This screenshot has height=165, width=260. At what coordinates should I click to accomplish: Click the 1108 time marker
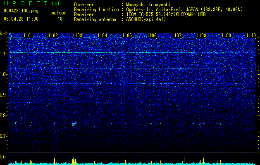click(201, 35)
